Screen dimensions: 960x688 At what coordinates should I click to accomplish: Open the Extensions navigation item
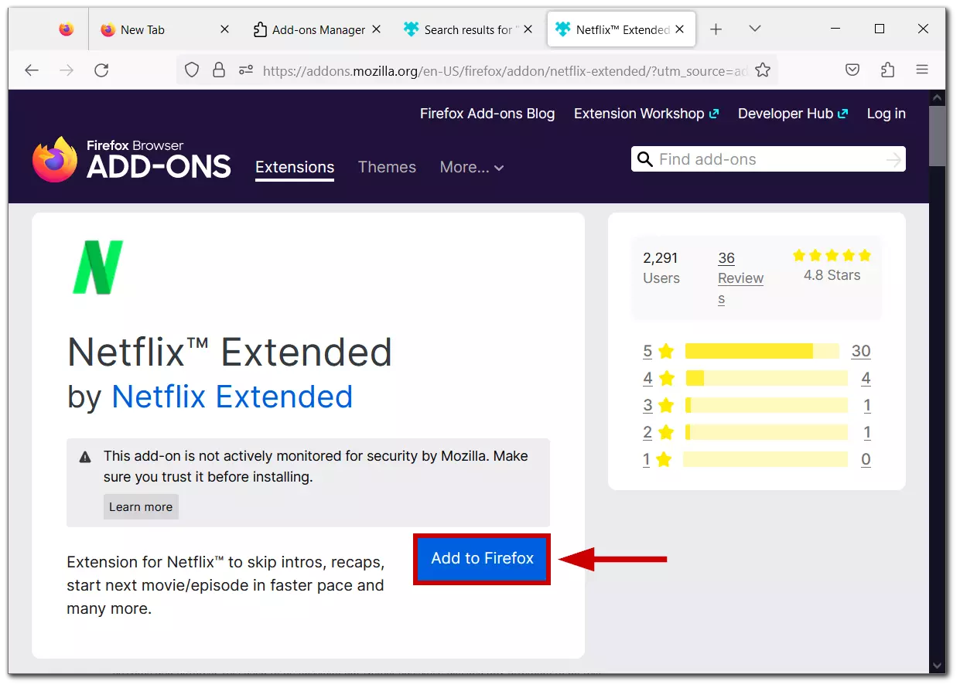click(x=295, y=167)
